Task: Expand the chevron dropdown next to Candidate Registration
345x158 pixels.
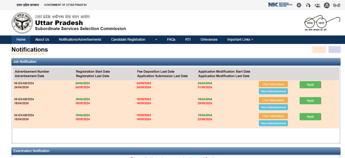Action: pyautogui.click(x=156, y=39)
